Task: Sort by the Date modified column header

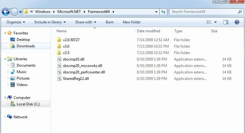Action: coord(148,31)
